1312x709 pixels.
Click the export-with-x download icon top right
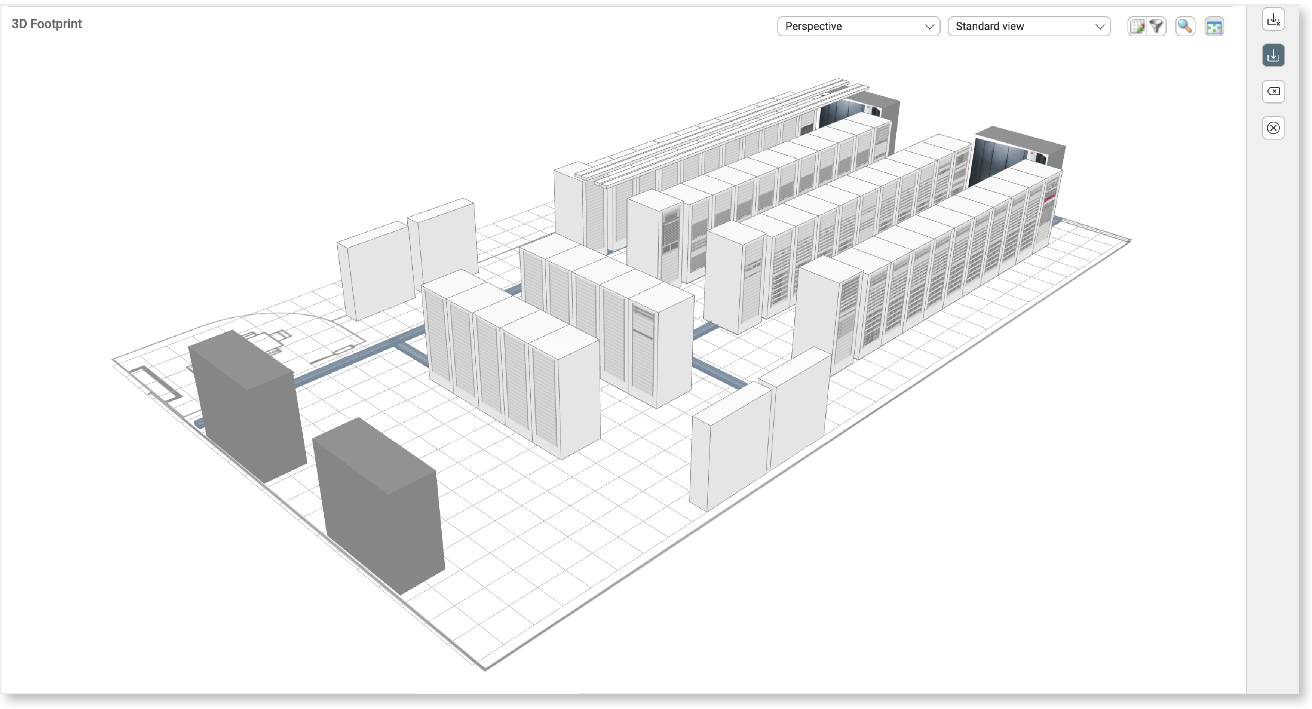coord(1274,19)
